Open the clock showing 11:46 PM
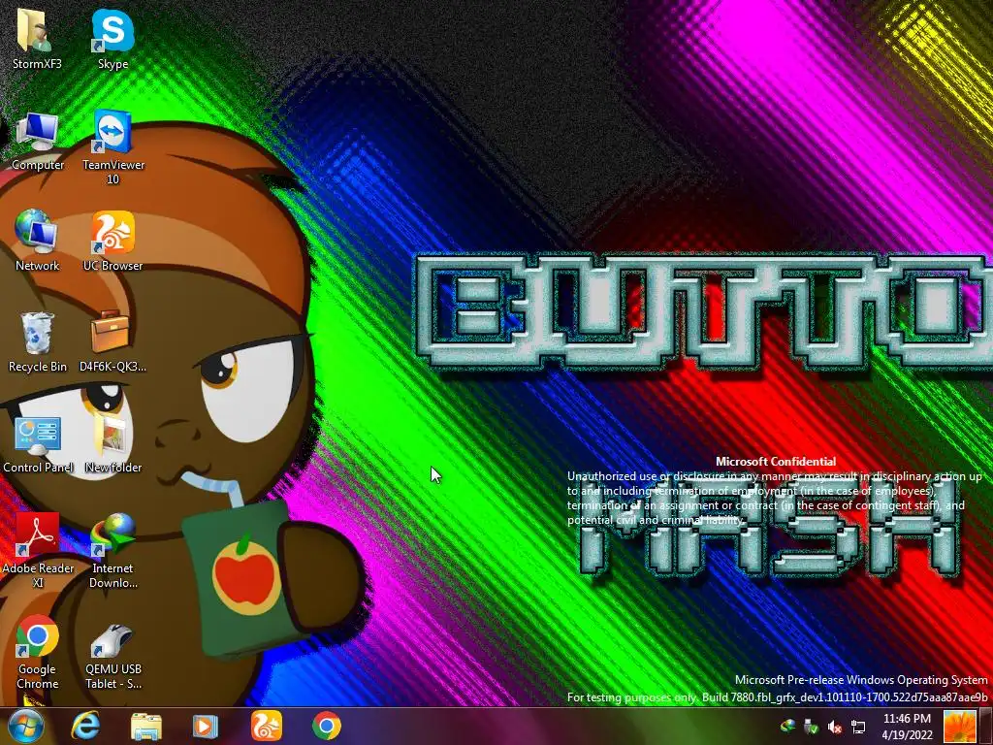 (x=907, y=727)
